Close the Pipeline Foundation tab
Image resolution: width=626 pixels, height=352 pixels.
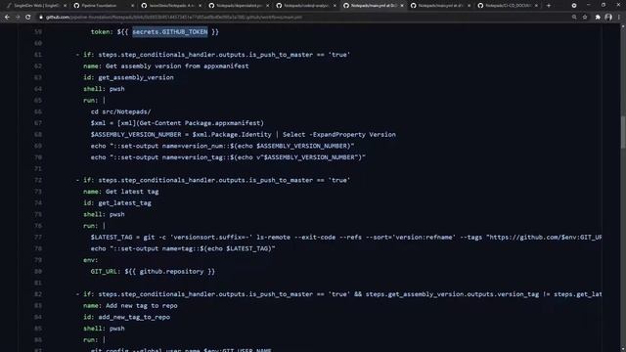(133, 6)
